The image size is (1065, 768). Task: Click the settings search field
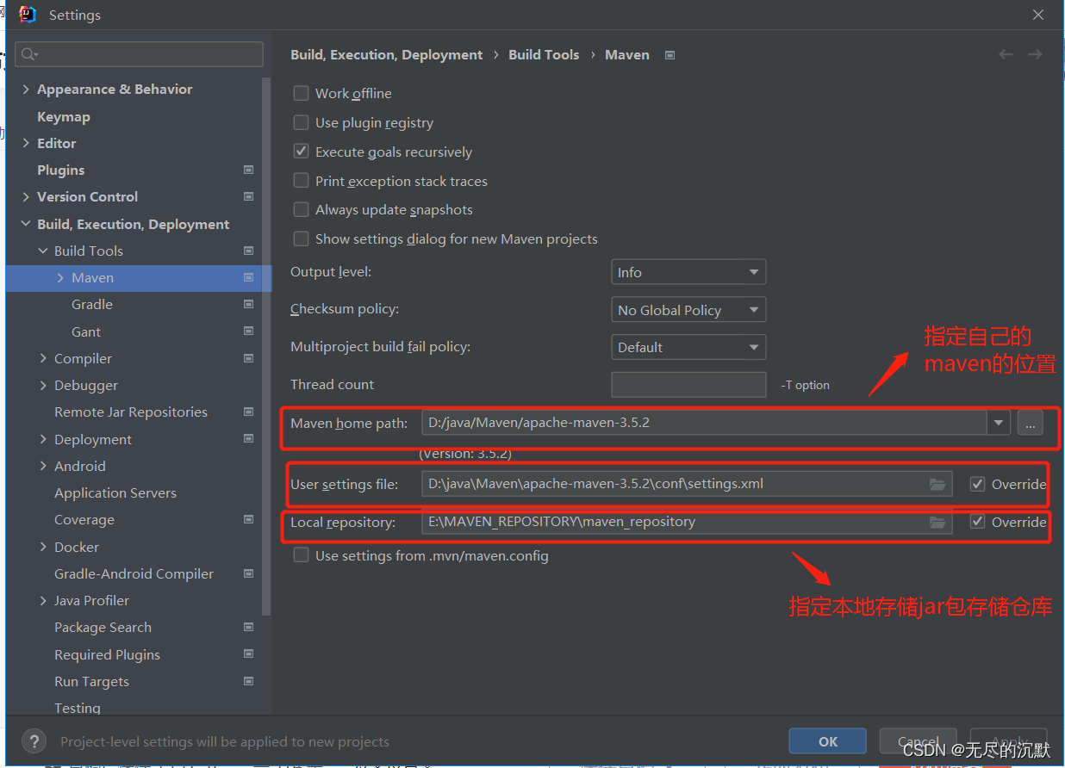[x=139, y=54]
